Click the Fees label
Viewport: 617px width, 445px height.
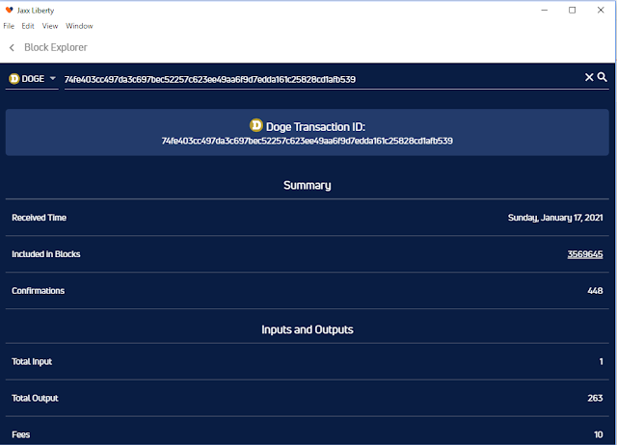[21, 434]
